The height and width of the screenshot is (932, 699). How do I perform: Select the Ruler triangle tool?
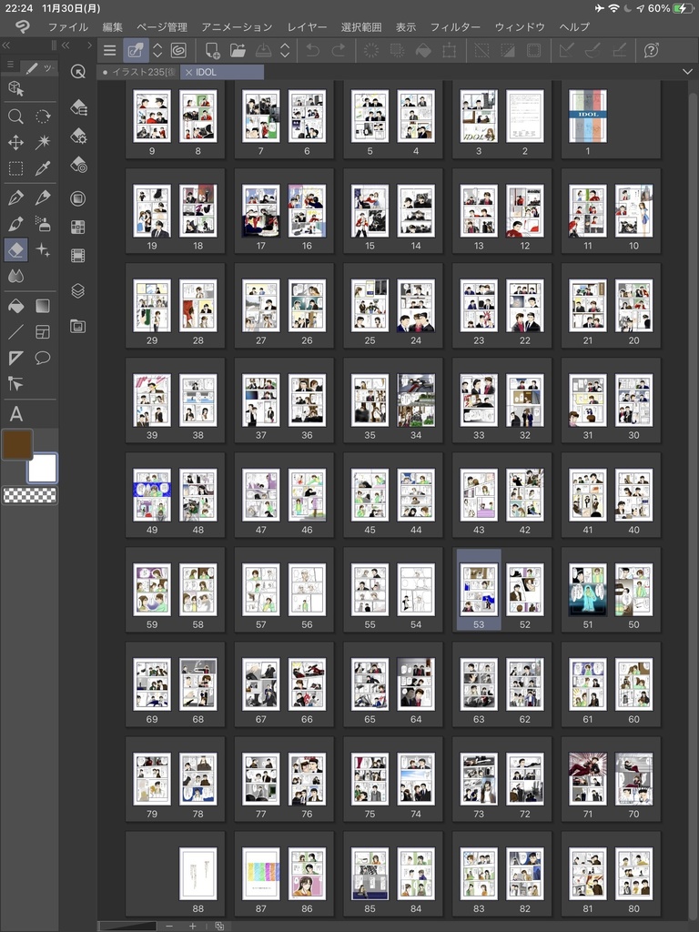(16, 358)
